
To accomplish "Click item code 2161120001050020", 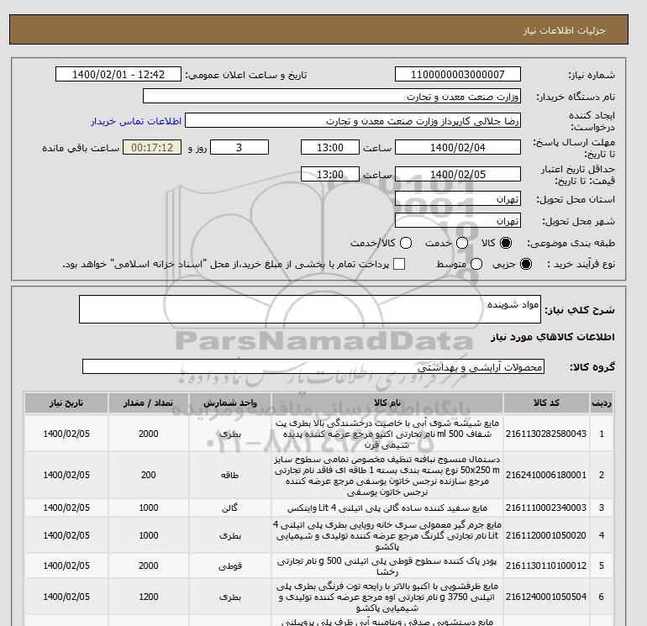I will coord(546,535).
